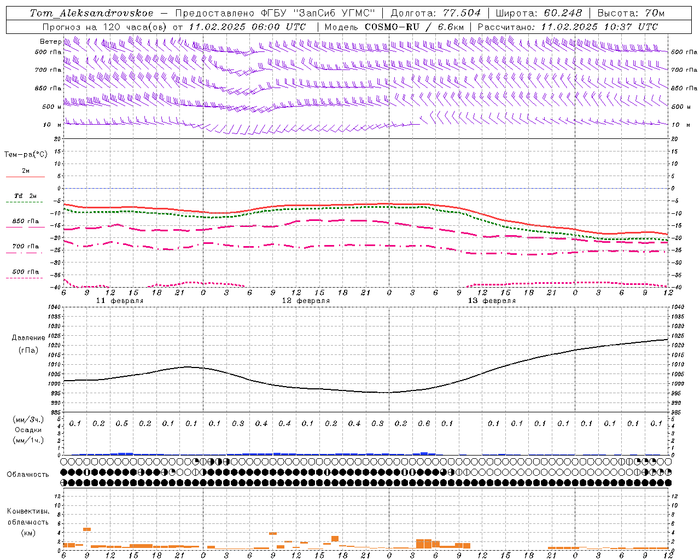Click the 2м temperature legend label
Screen dimensions: 700x560
pyautogui.click(x=26, y=171)
